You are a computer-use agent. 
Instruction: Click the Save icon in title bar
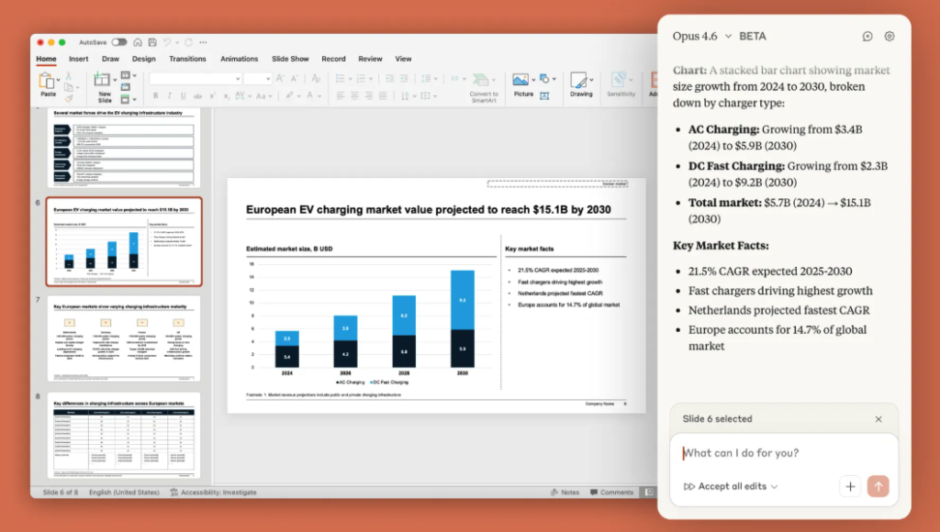(151, 42)
